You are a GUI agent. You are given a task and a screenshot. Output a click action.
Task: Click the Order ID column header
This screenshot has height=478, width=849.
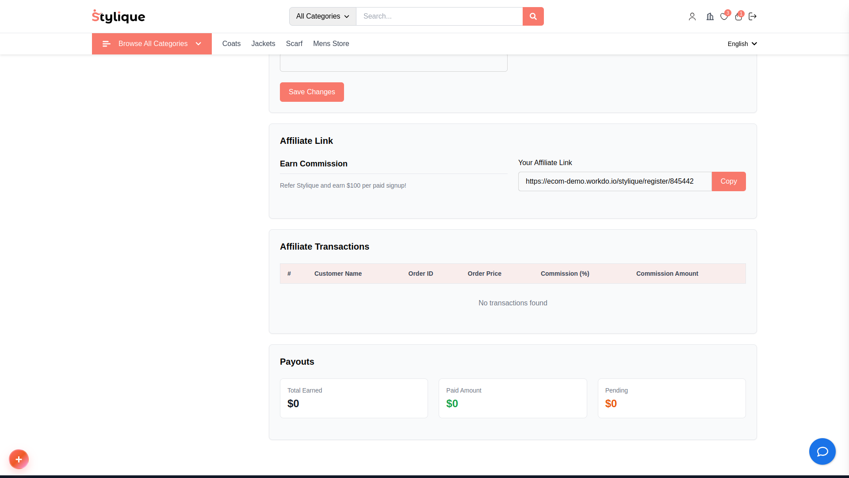coord(421,274)
